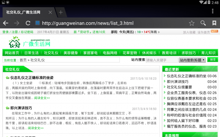Open the shield notification icon
The width and height of the screenshot is (220, 137).
(x=8, y=2)
